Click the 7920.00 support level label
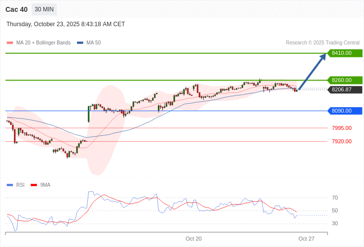The image size is (364, 247). (341, 141)
